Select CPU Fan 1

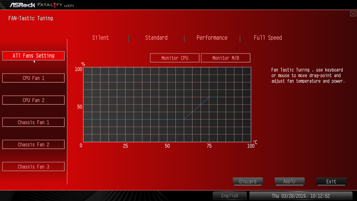point(33,78)
